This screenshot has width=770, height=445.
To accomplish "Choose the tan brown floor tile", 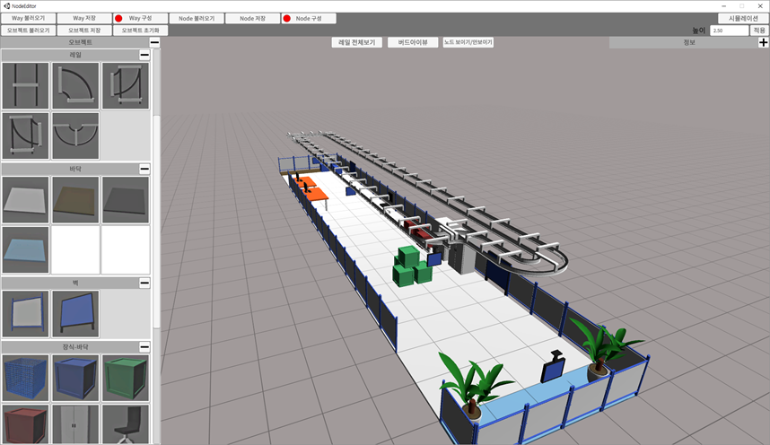I will pos(75,200).
